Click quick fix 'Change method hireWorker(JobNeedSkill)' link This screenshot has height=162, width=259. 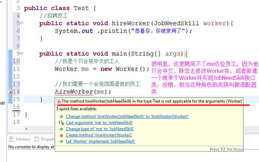coord(127,116)
